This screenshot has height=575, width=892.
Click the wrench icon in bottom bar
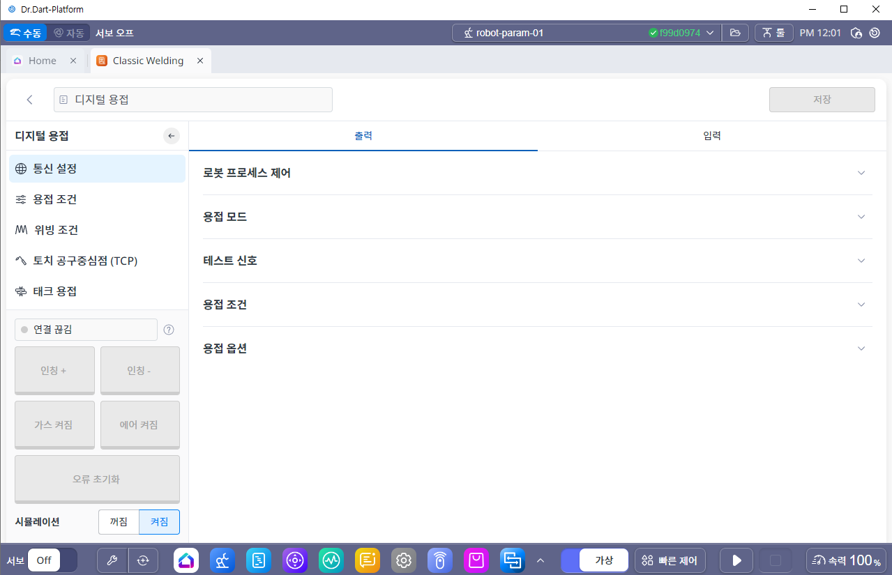pos(112,560)
